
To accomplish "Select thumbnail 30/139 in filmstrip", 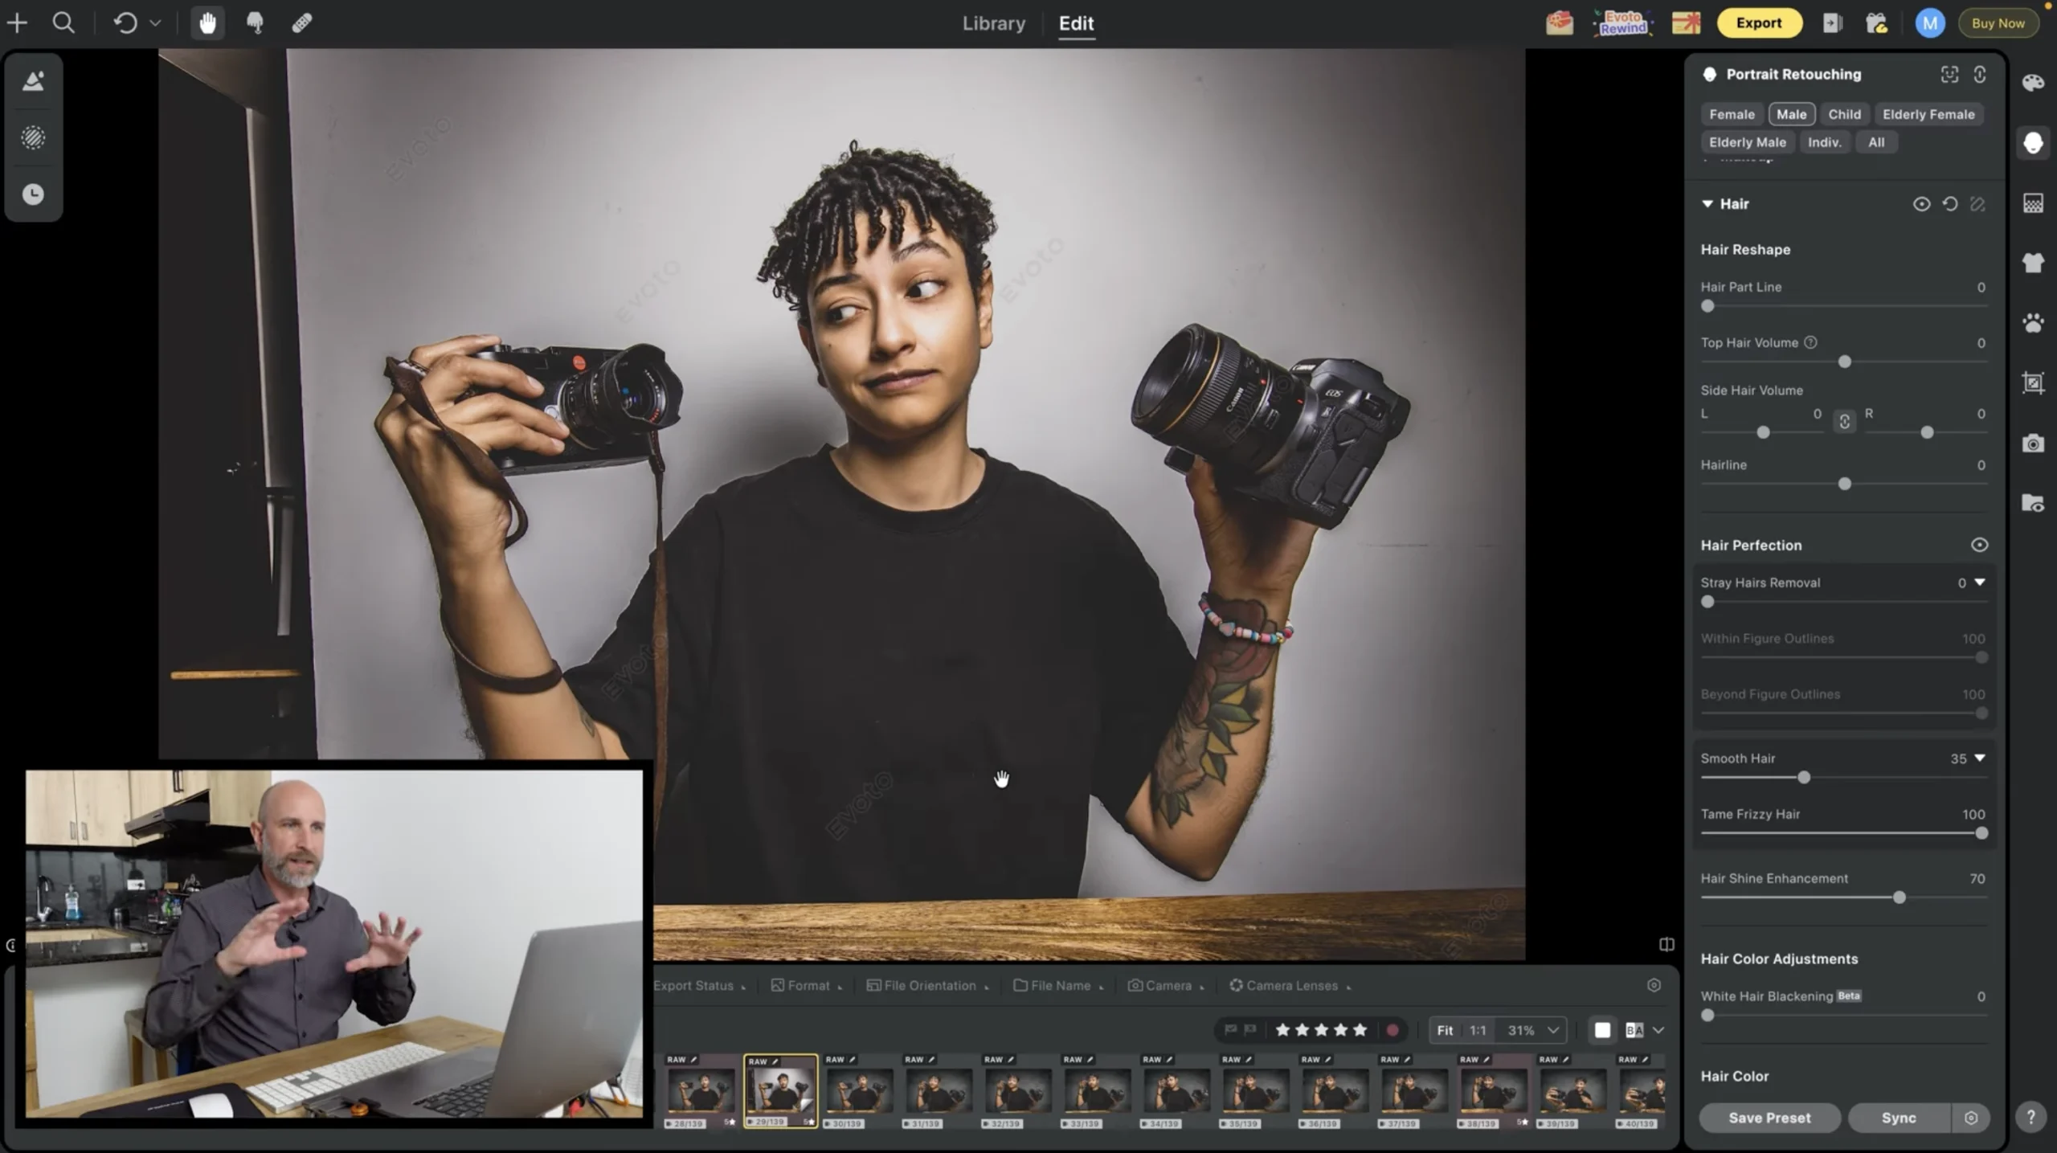I will pos(859,1091).
